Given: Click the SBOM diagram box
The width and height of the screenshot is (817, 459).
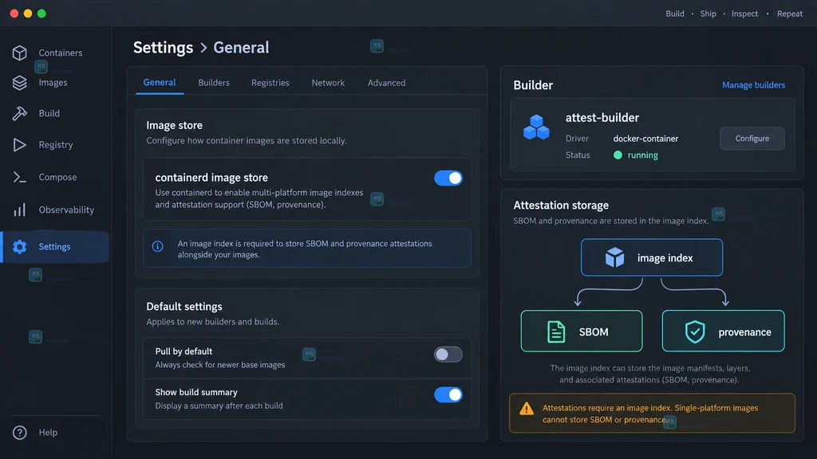Looking at the screenshot, I should point(582,331).
